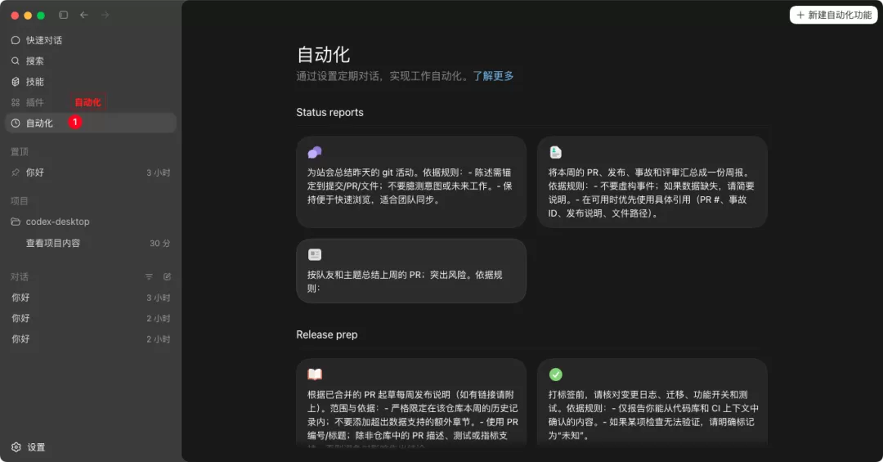The width and height of the screenshot is (883, 462).
Task: Open the codex-desktop project
Action: (91, 222)
